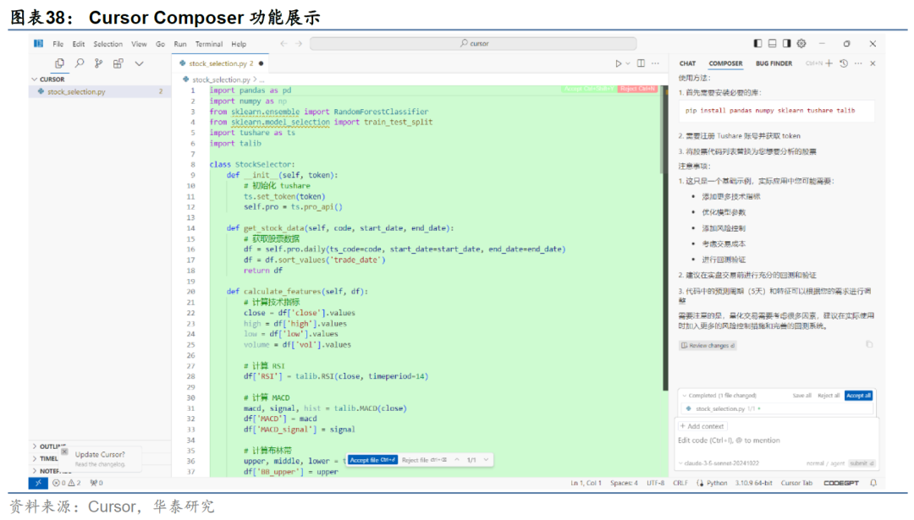Switch to the BUG FINDER tab
The width and height of the screenshot is (914, 520).
[x=774, y=63]
